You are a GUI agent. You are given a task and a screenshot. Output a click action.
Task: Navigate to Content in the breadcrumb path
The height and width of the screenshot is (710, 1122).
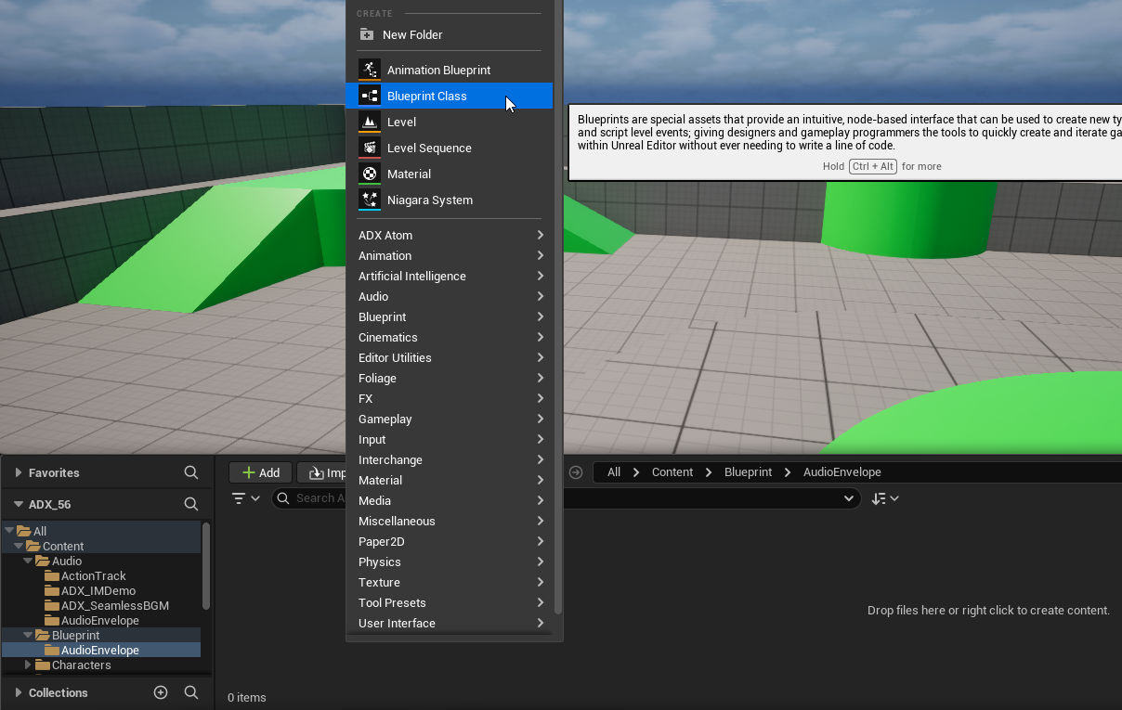672,471
